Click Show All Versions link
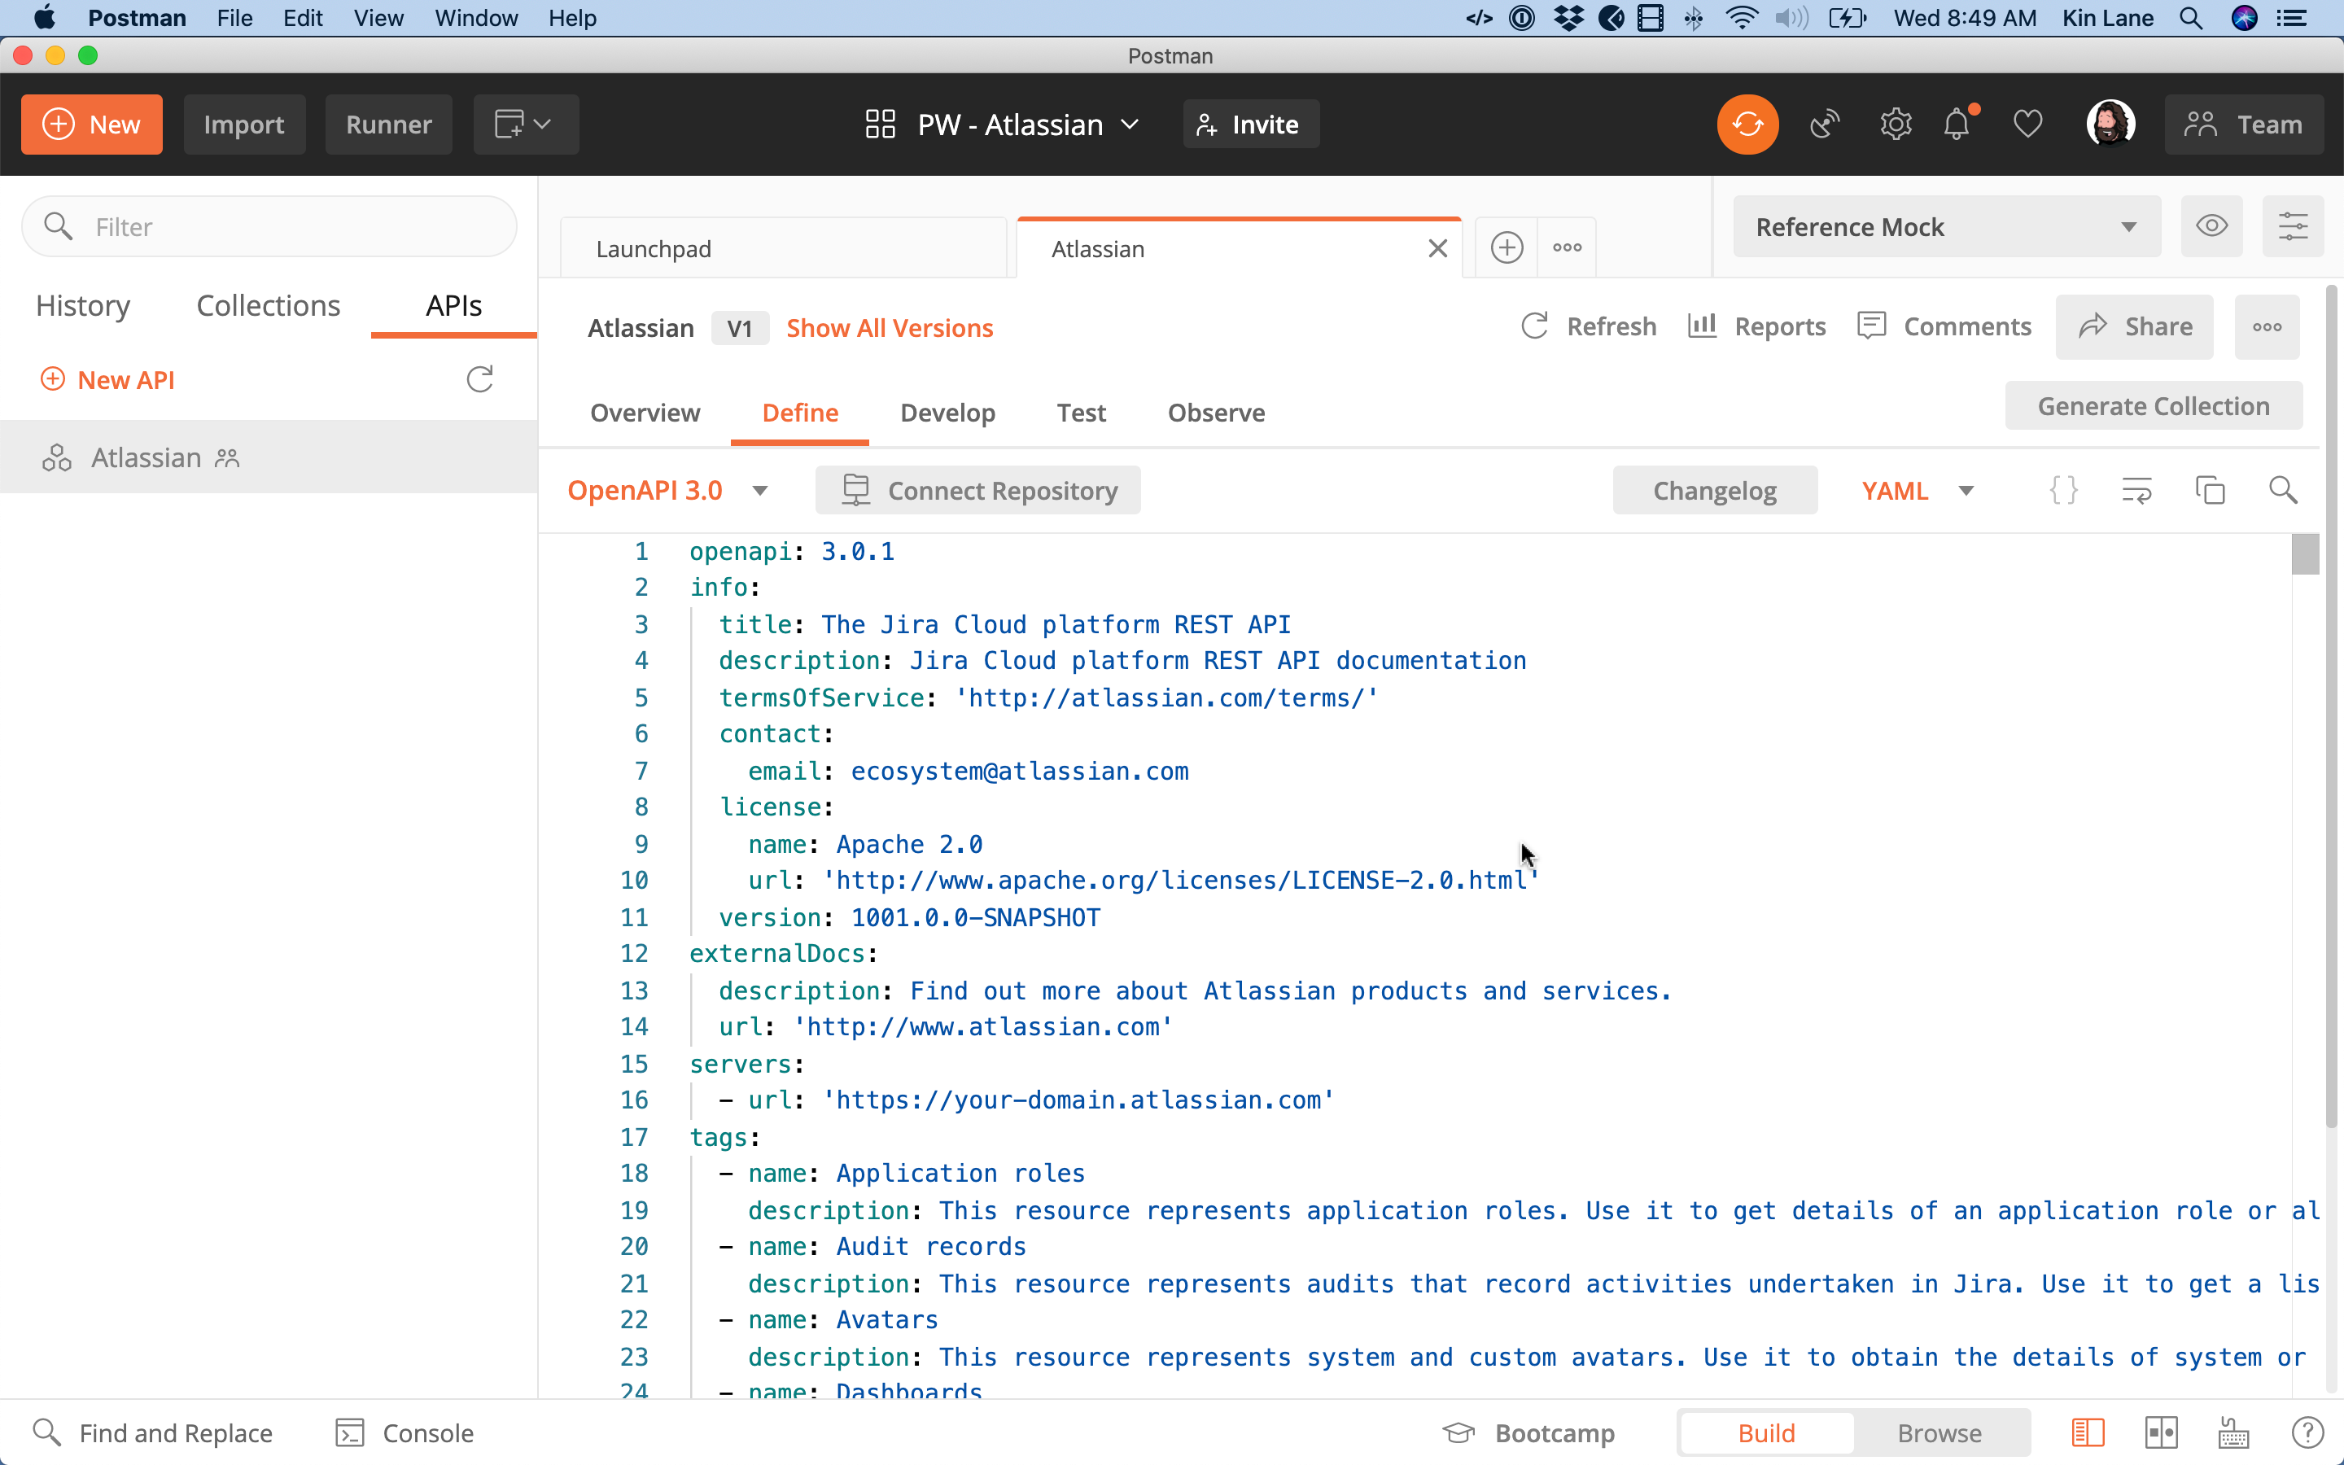 tap(889, 329)
